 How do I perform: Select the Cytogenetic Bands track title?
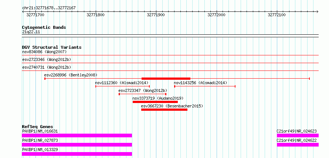click(x=44, y=27)
